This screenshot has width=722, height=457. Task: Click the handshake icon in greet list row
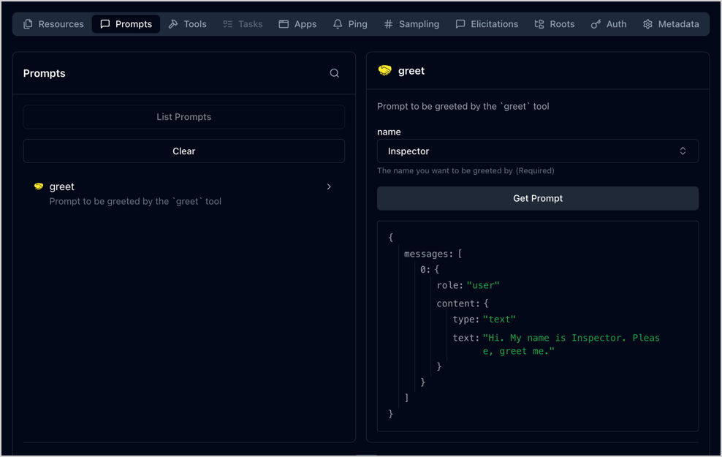(x=39, y=186)
